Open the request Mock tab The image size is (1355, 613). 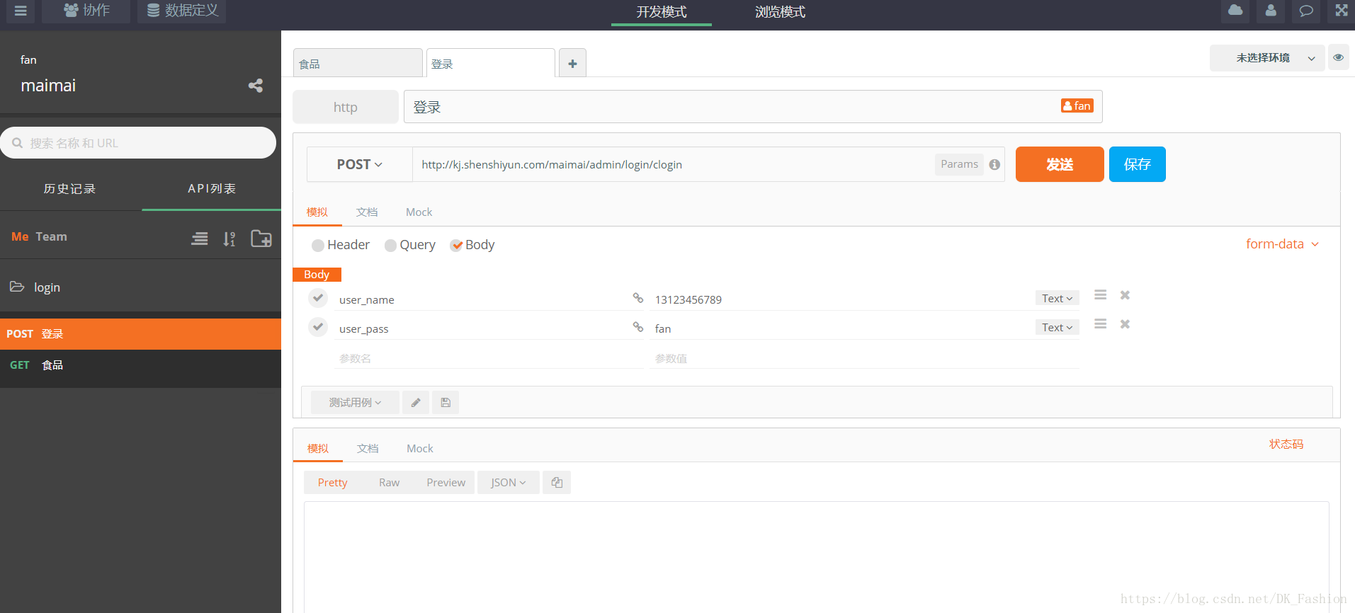tap(419, 212)
